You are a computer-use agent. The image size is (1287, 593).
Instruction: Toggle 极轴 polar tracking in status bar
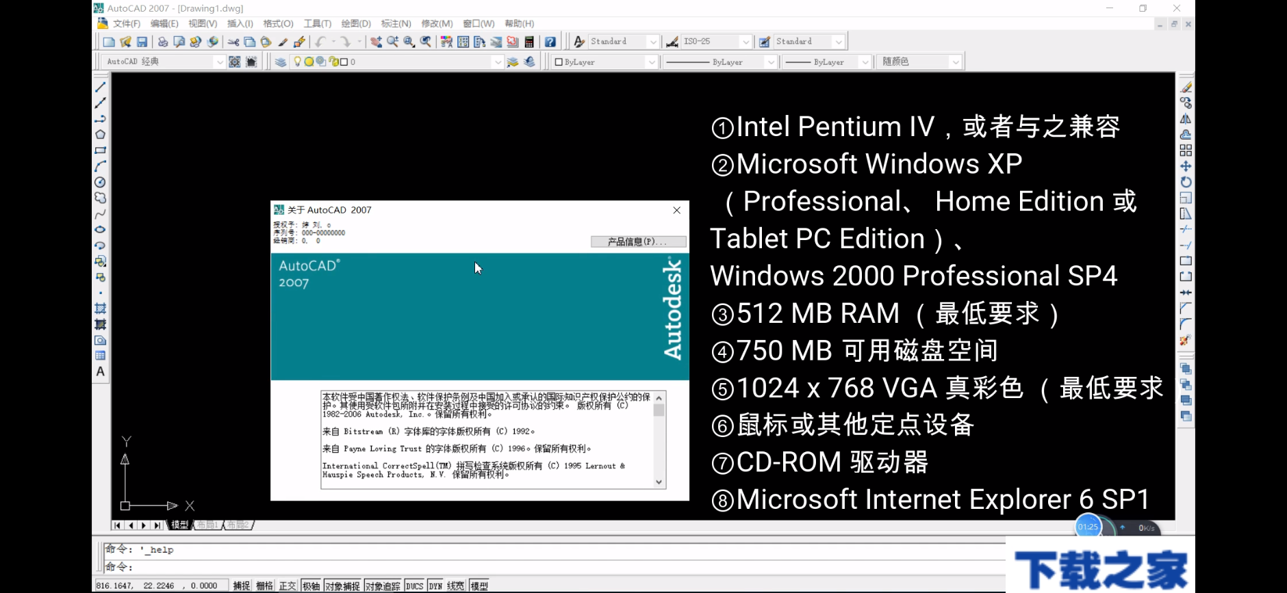pyautogui.click(x=311, y=585)
